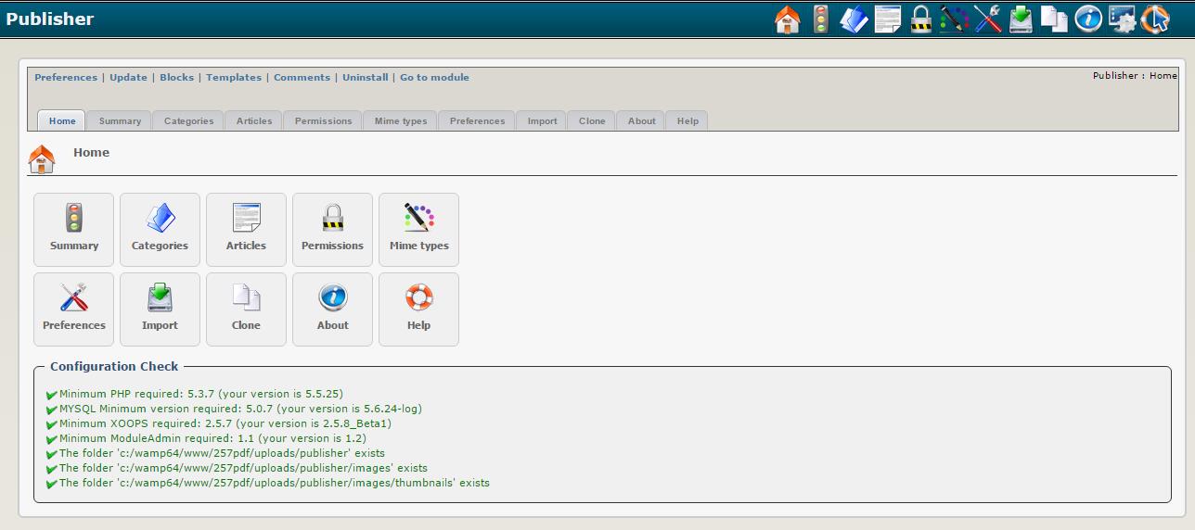Switch to the Help tab
Image resolution: width=1195 pixels, height=530 pixels.
[687, 120]
